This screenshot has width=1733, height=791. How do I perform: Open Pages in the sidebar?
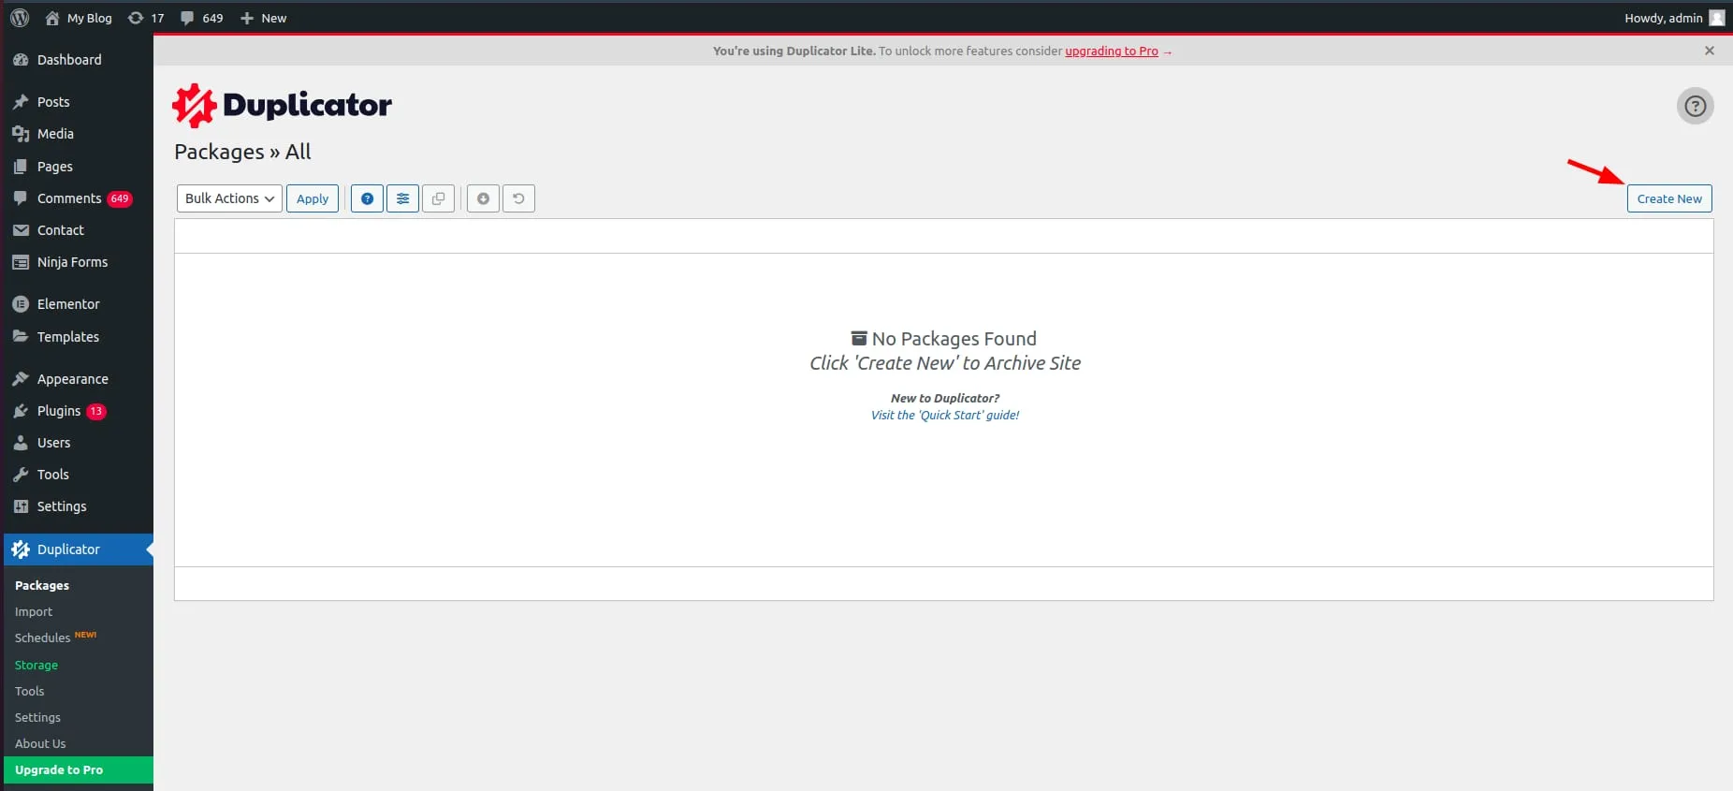[78, 167]
